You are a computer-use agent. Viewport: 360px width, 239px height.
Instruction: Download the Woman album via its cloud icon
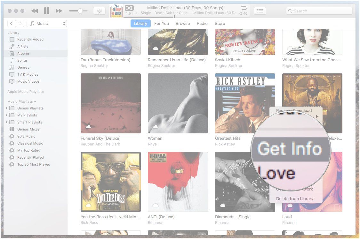155,127
